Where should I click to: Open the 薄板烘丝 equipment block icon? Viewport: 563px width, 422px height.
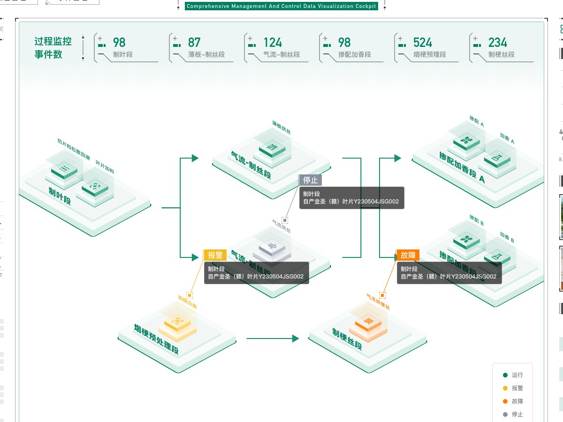tap(273, 148)
